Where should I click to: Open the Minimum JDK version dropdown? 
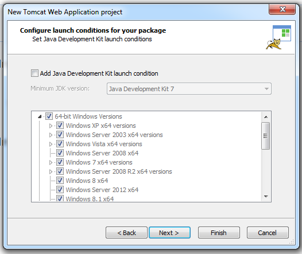pos(189,89)
